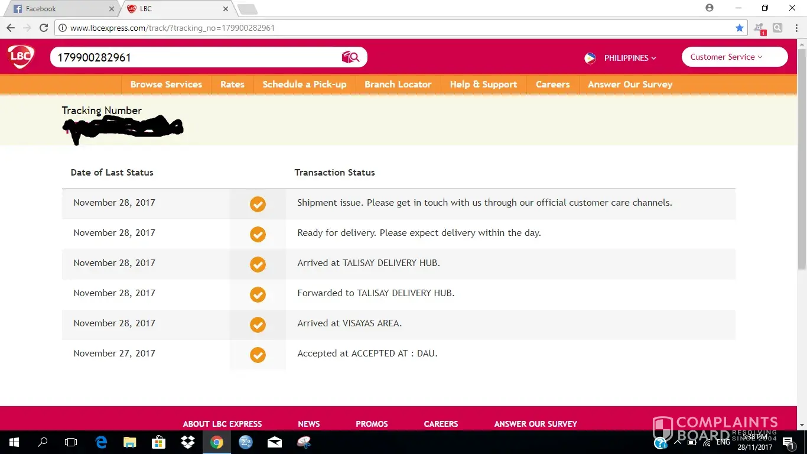This screenshot has width=807, height=454.
Task: Open Wi-Fi network settings in system tray
Action: (x=707, y=443)
